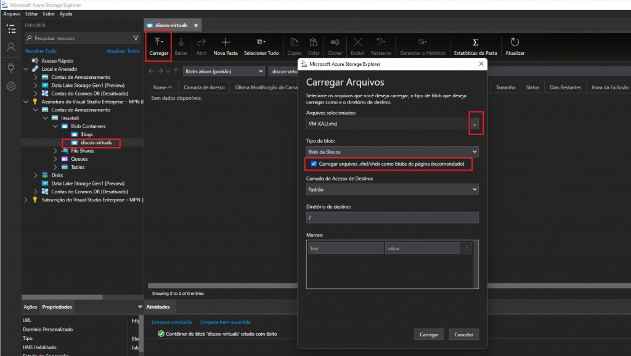Select Acesso Rápido in the tree
The height and width of the screenshot is (356, 631).
57,61
